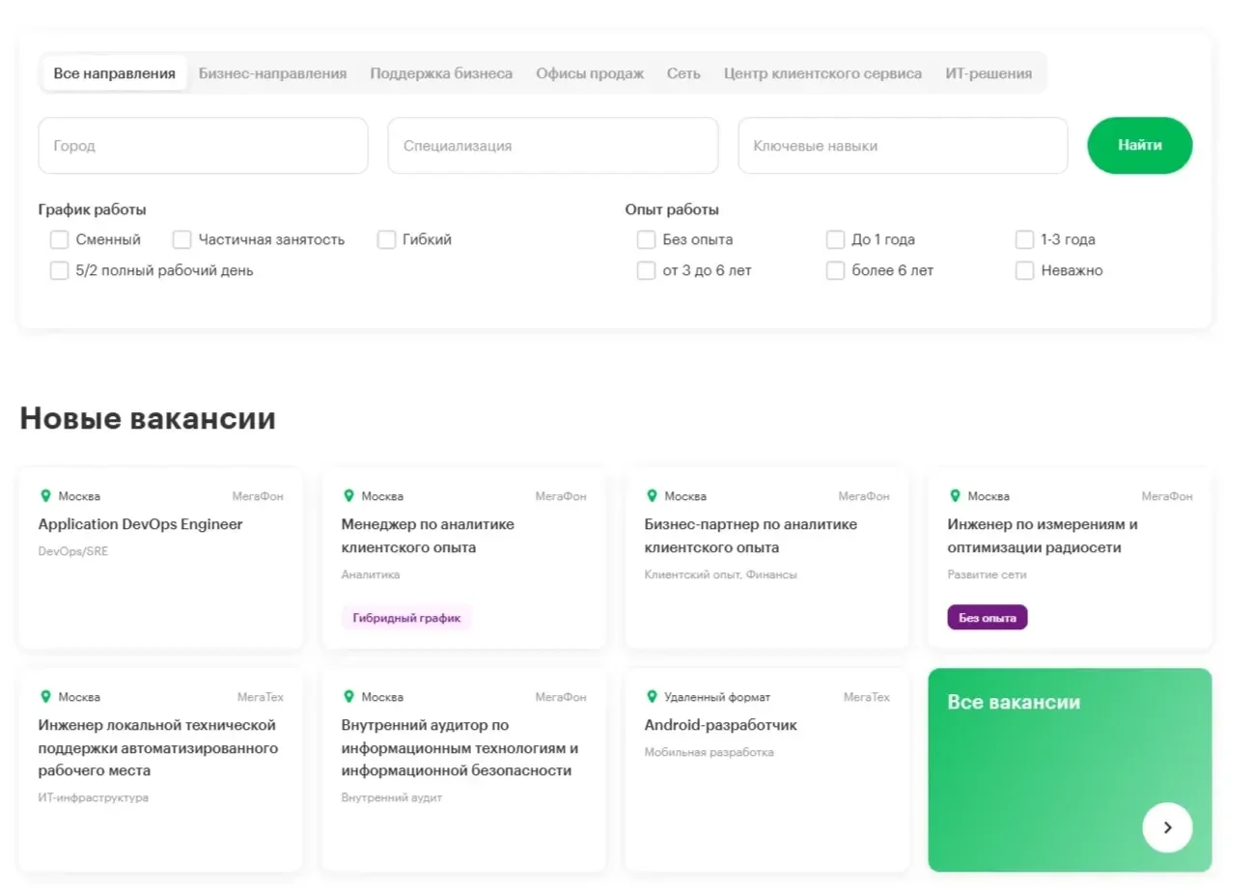Screen dimensions: 1254x892
Task: Open the Инженер по измерениям и оптимизации радиосети vacancy
Action: [x=1043, y=536]
